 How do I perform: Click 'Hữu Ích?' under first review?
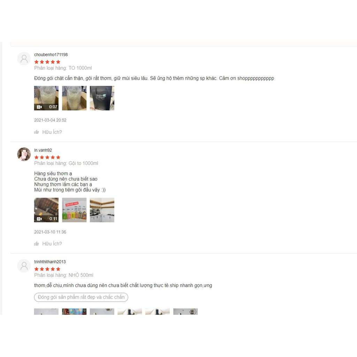coord(52,132)
